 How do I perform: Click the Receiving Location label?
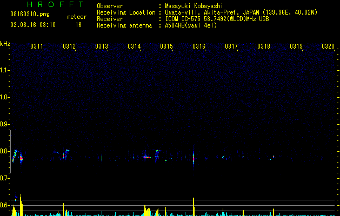pos(126,12)
